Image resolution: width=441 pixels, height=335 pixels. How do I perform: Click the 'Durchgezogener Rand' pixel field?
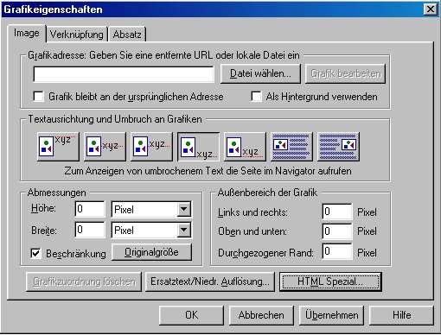tap(337, 252)
